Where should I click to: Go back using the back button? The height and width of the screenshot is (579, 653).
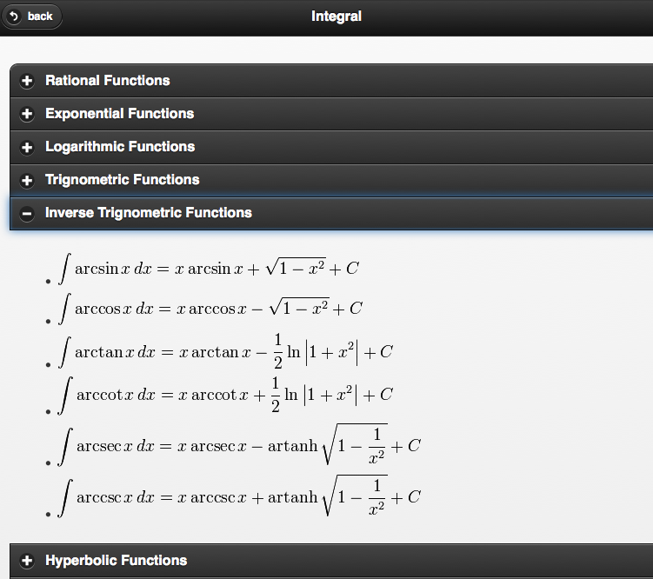[x=32, y=17]
